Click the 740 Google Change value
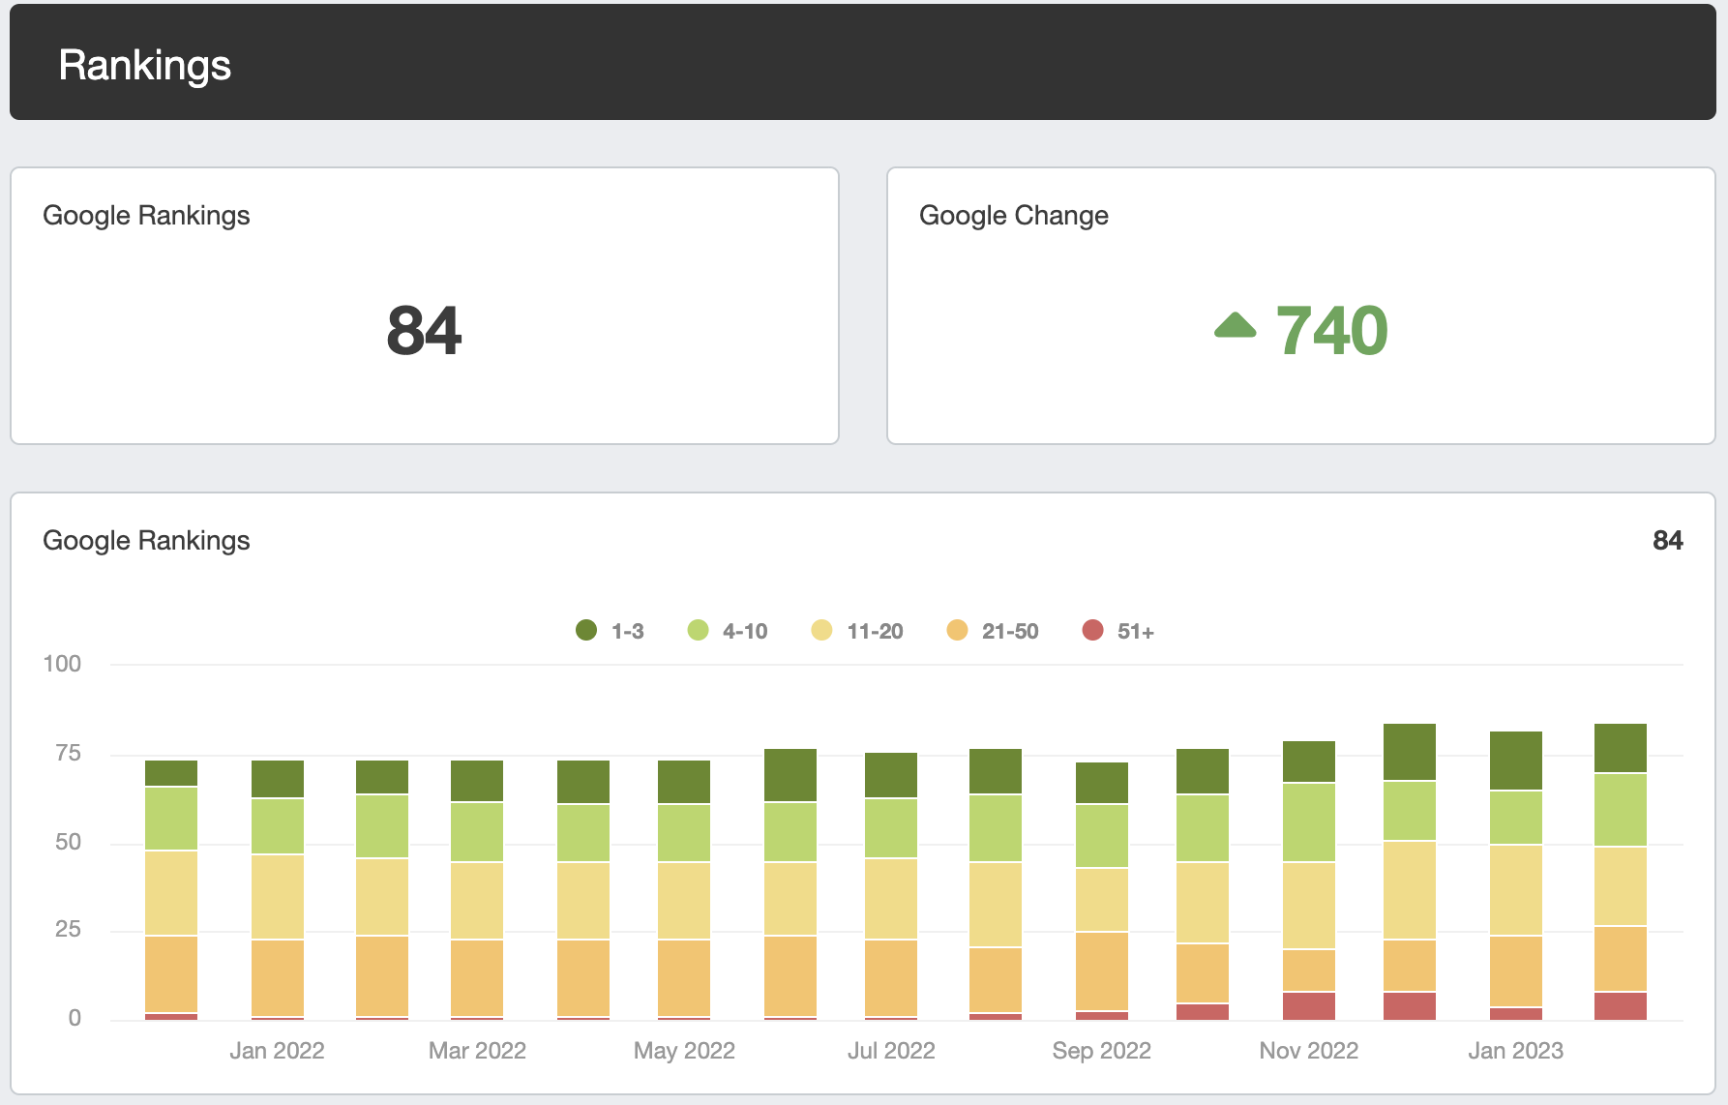Screen dimensions: 1728x1105 (1332, 331)
